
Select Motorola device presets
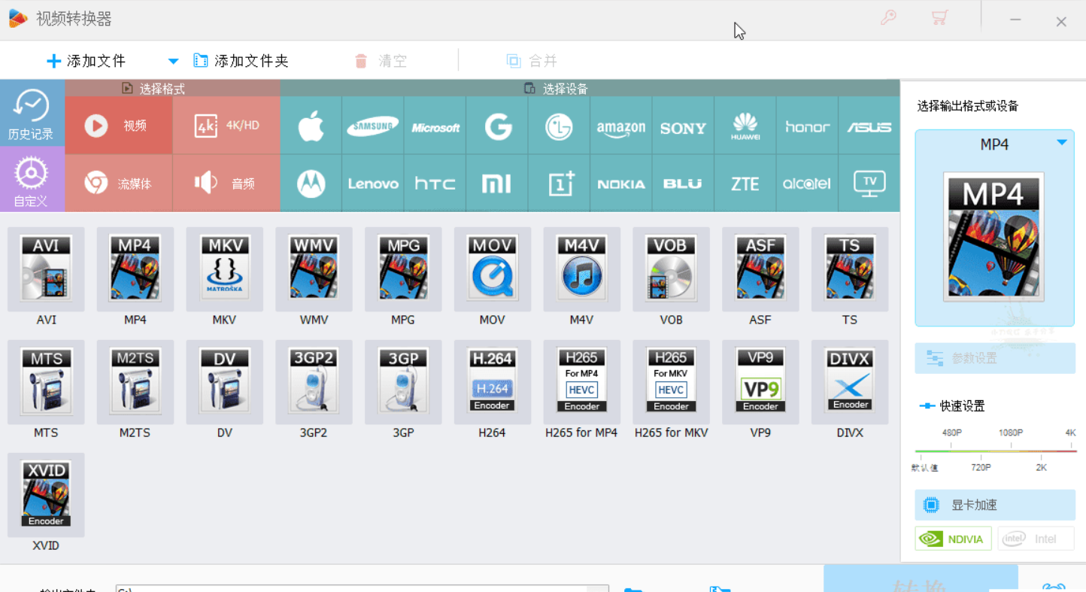click(311, 184)
